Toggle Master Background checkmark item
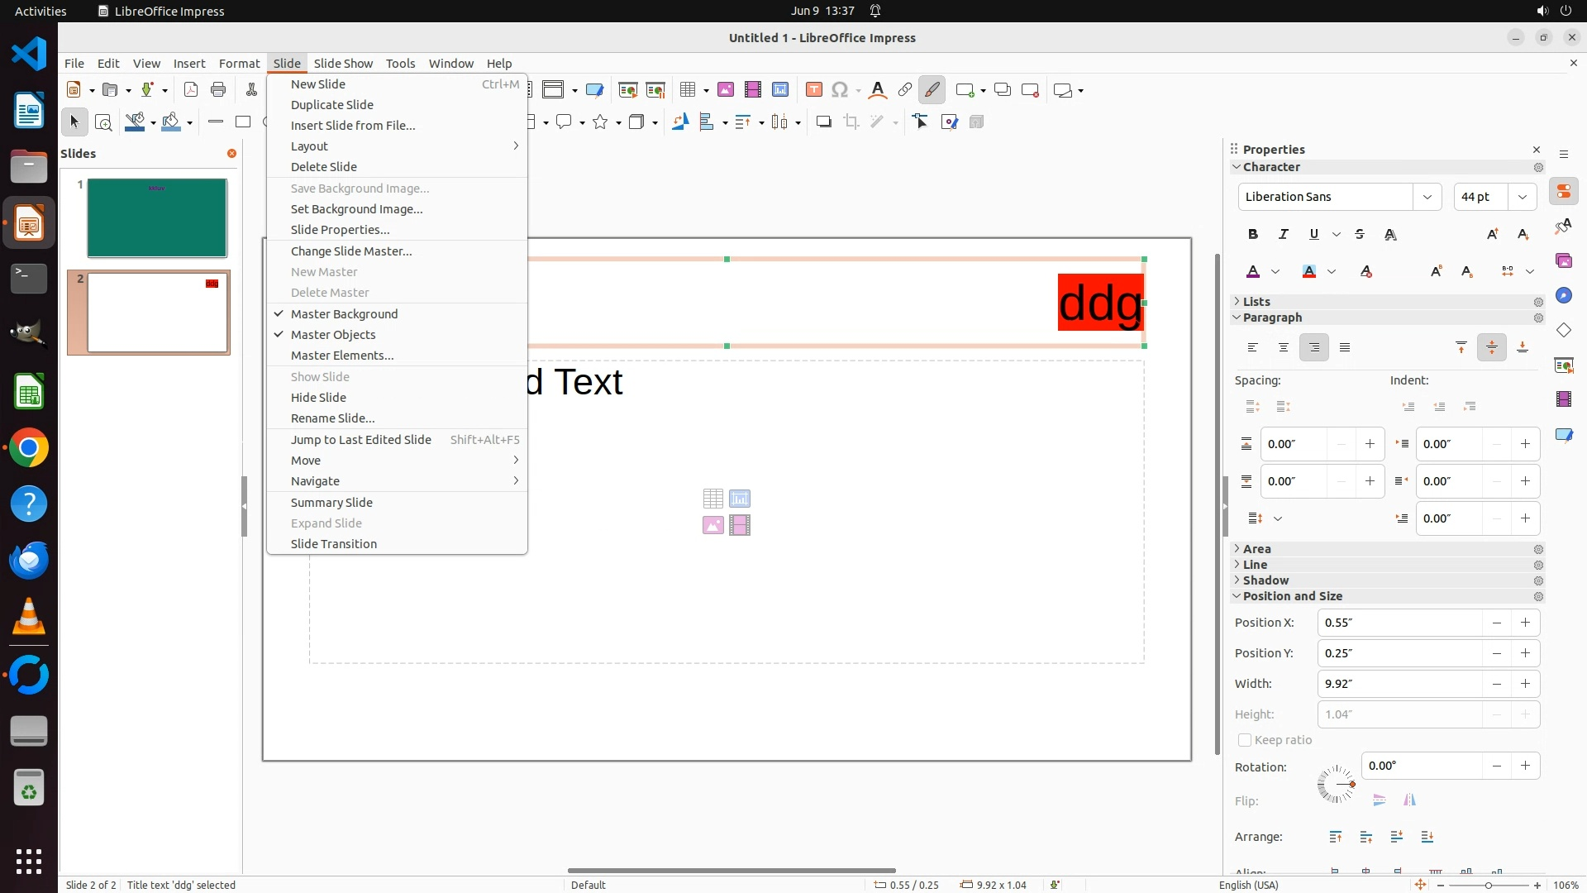Image resolution: width=1587 pixels, height=893 pixels. [x=344, y=313]
